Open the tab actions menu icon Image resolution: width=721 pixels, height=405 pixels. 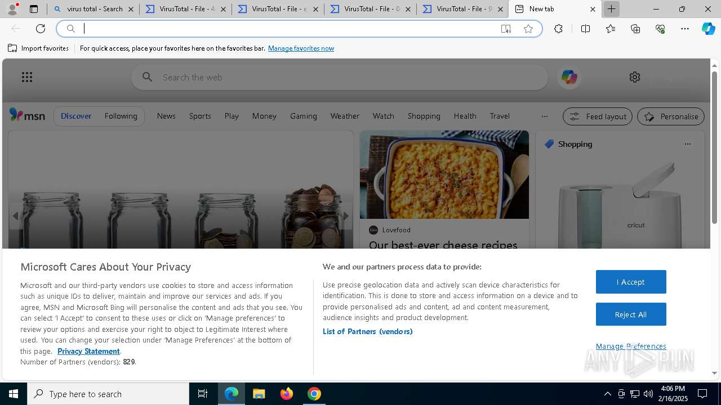pos(34,9)
